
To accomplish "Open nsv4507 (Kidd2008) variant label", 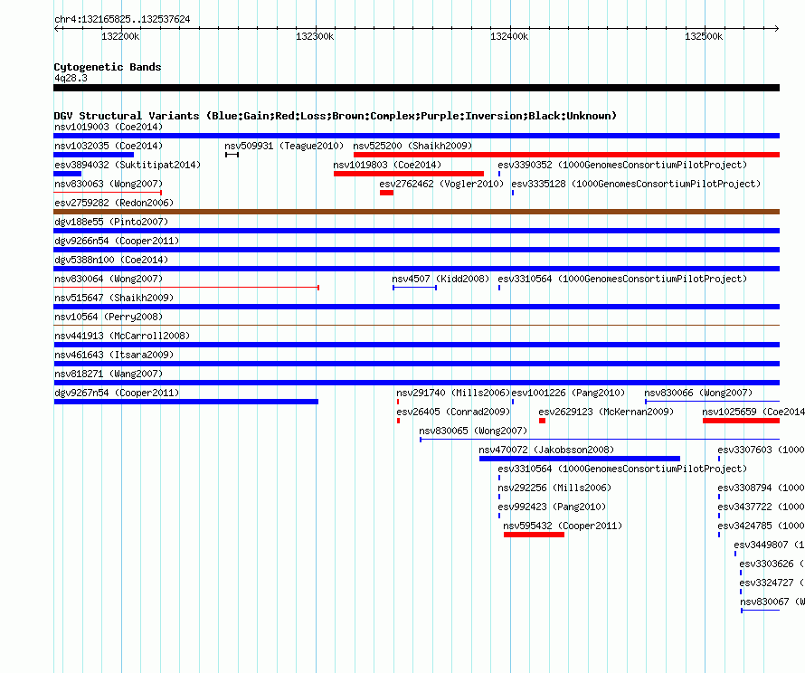I will click(440, 279).
